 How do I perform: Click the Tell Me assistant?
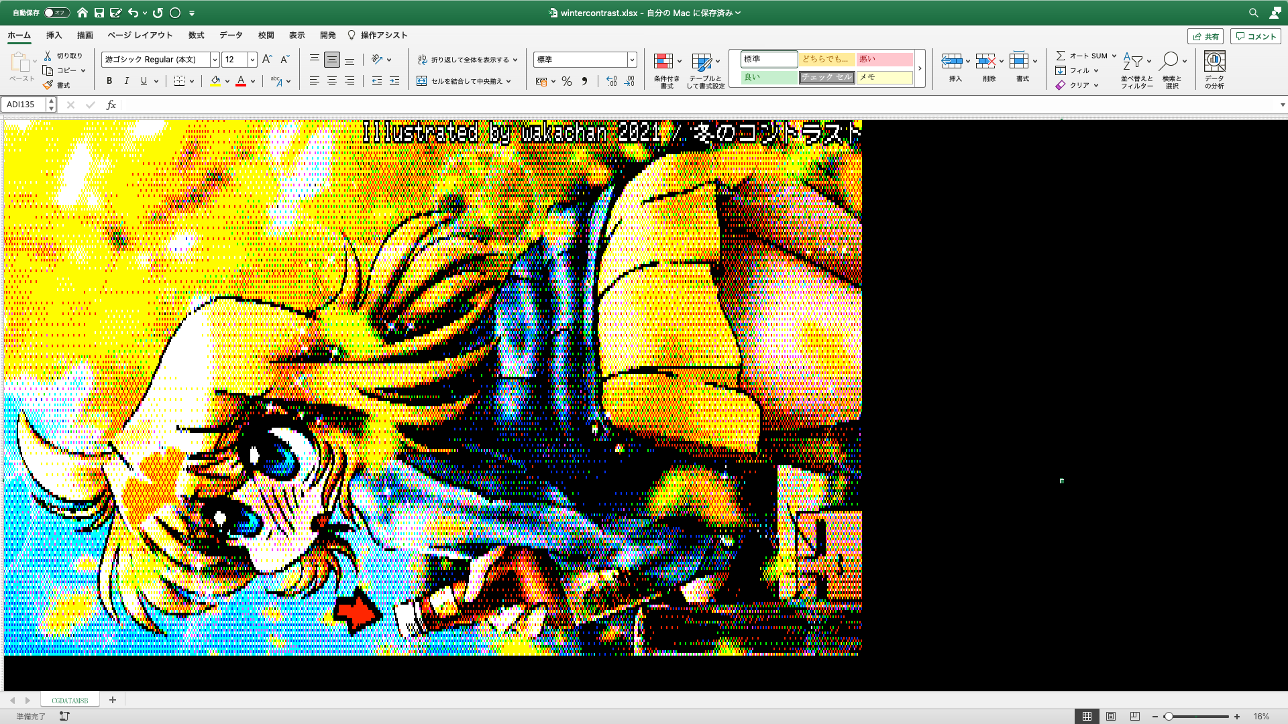(378, 36)
